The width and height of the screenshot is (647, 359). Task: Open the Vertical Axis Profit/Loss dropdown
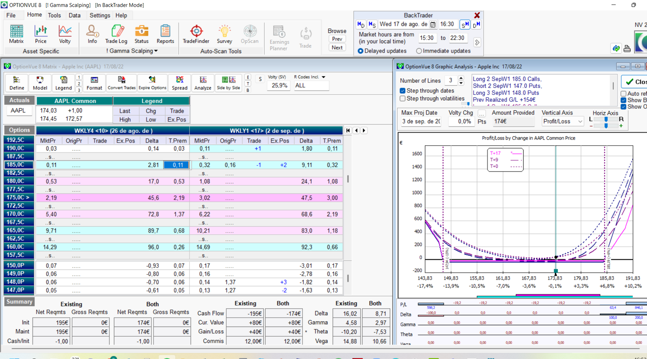coord(580,122)
